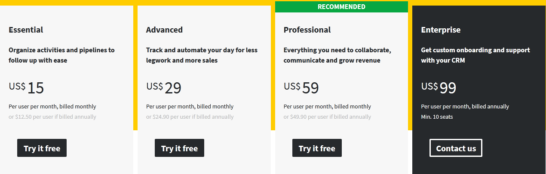Click the US$ 59 Professional price
Screen dimensions: 546x174
click(301, 87)
